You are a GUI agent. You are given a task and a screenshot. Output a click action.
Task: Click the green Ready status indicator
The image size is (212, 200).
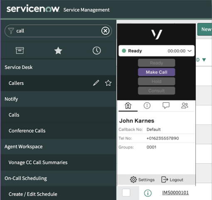pyautogui.click(x=124, y=51)
